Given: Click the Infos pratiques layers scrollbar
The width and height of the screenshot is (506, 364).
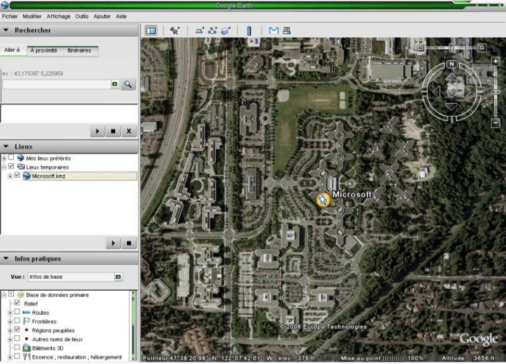Looking at the screenshot, I should coord(132,325).
